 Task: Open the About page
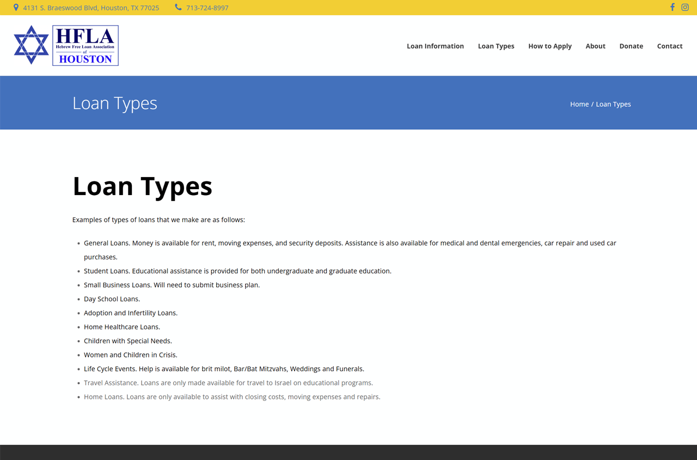(x=595, y=46)
